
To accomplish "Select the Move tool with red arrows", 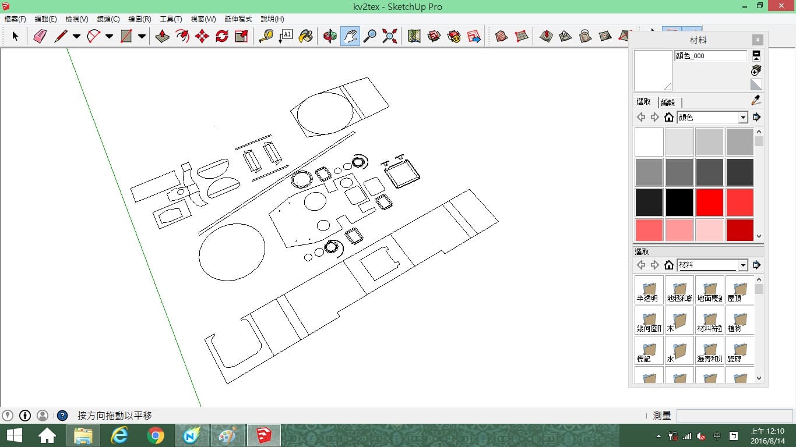I will coord(202,36).
